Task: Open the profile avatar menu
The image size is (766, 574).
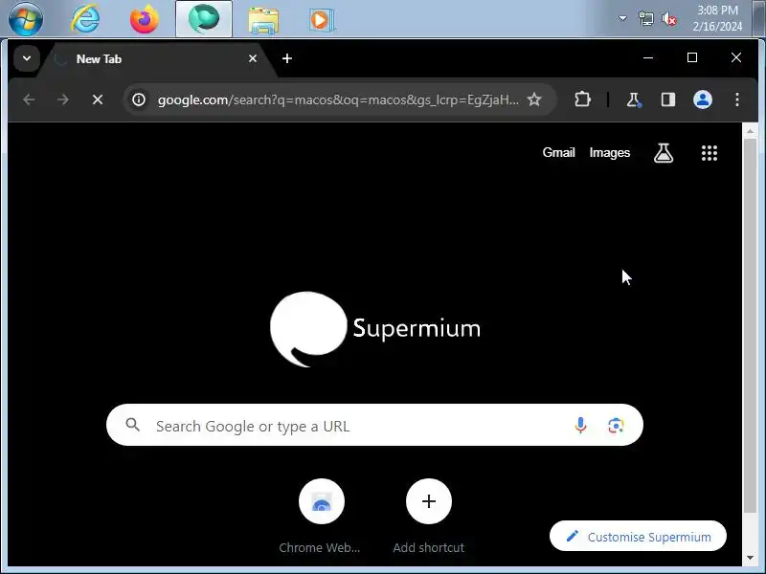Action: (703, 99)
